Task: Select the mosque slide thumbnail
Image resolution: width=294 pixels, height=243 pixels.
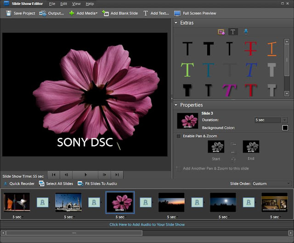Action: 68,203
